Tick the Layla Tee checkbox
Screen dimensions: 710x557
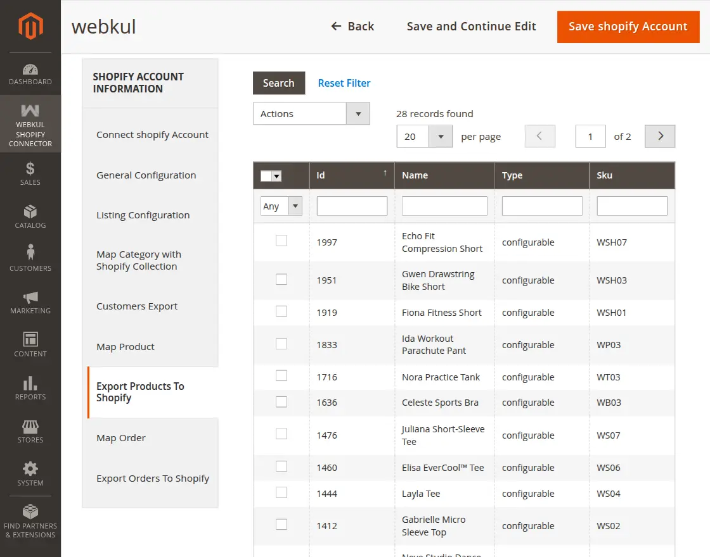(x=281, y=492)
